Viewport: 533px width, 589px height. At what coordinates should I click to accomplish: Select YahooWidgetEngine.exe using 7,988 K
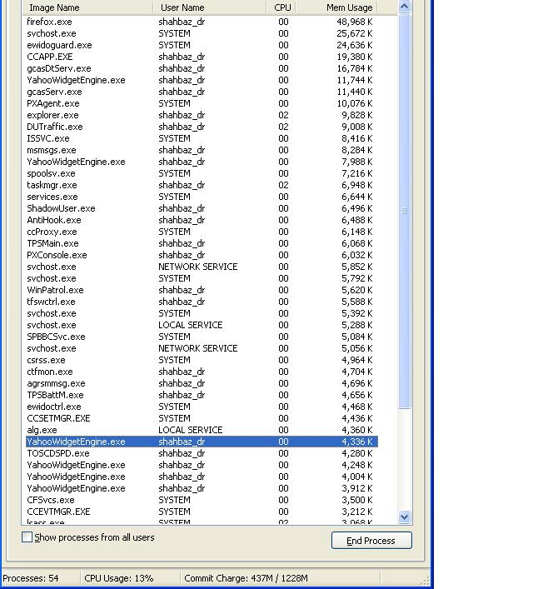(202, 162)
